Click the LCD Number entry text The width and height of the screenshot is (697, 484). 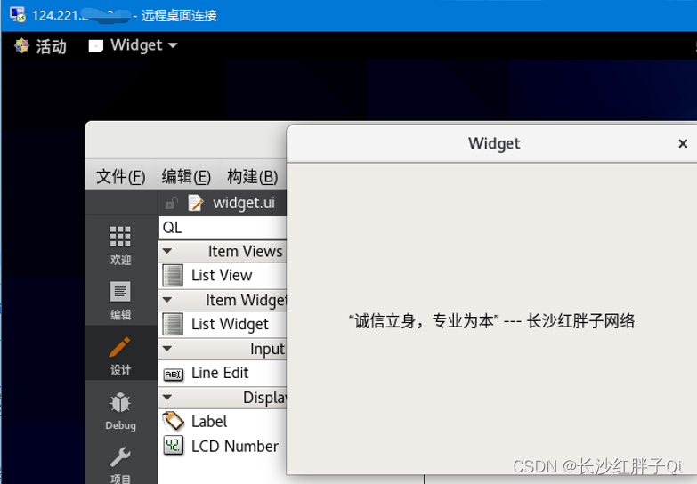(x=235, y=446)
